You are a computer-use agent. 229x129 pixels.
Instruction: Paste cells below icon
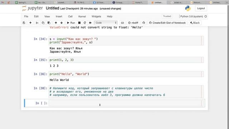(x=49, y=23)
